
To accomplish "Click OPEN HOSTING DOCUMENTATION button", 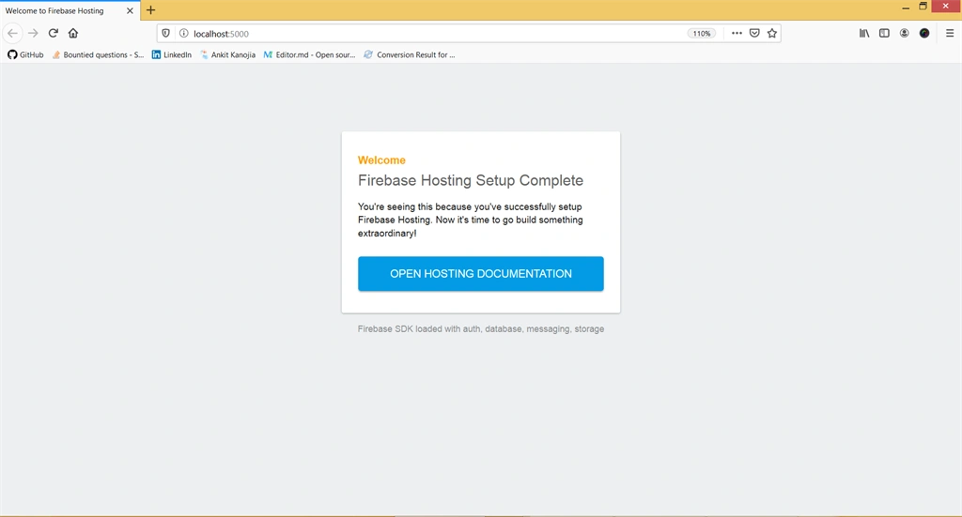I will click(481, 274).
